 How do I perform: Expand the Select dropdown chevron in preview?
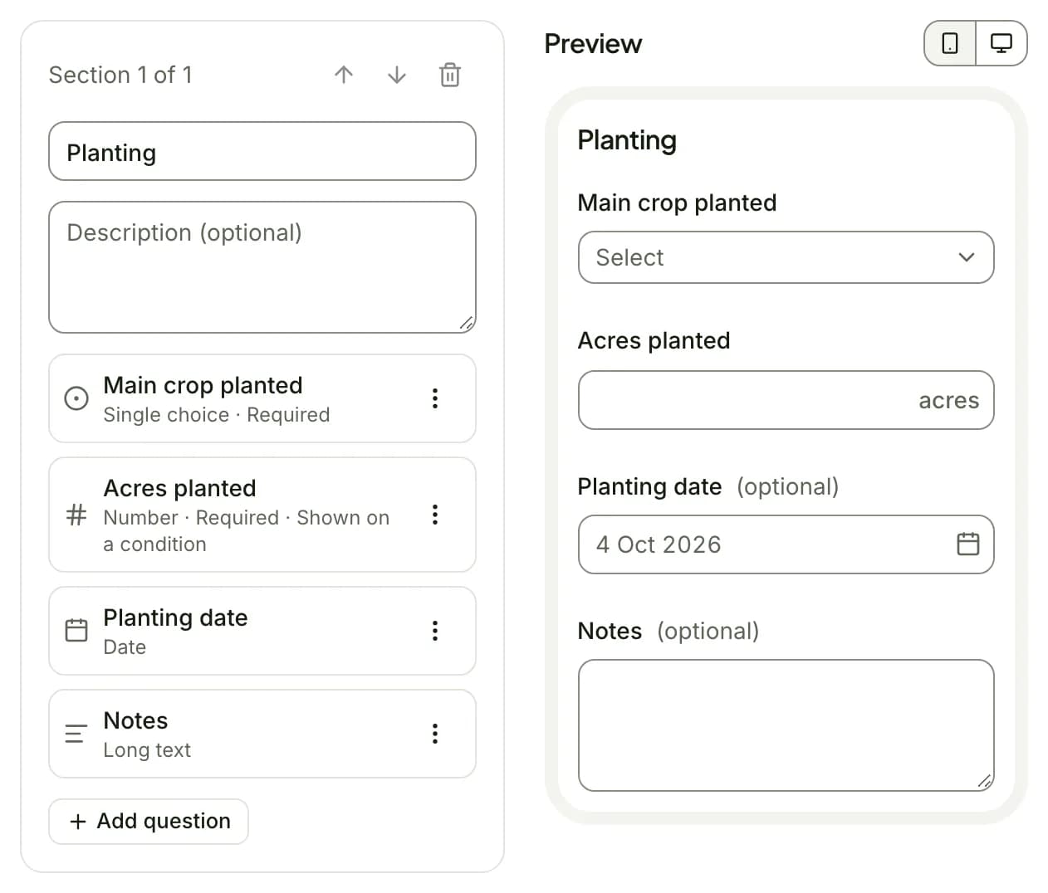967,257
